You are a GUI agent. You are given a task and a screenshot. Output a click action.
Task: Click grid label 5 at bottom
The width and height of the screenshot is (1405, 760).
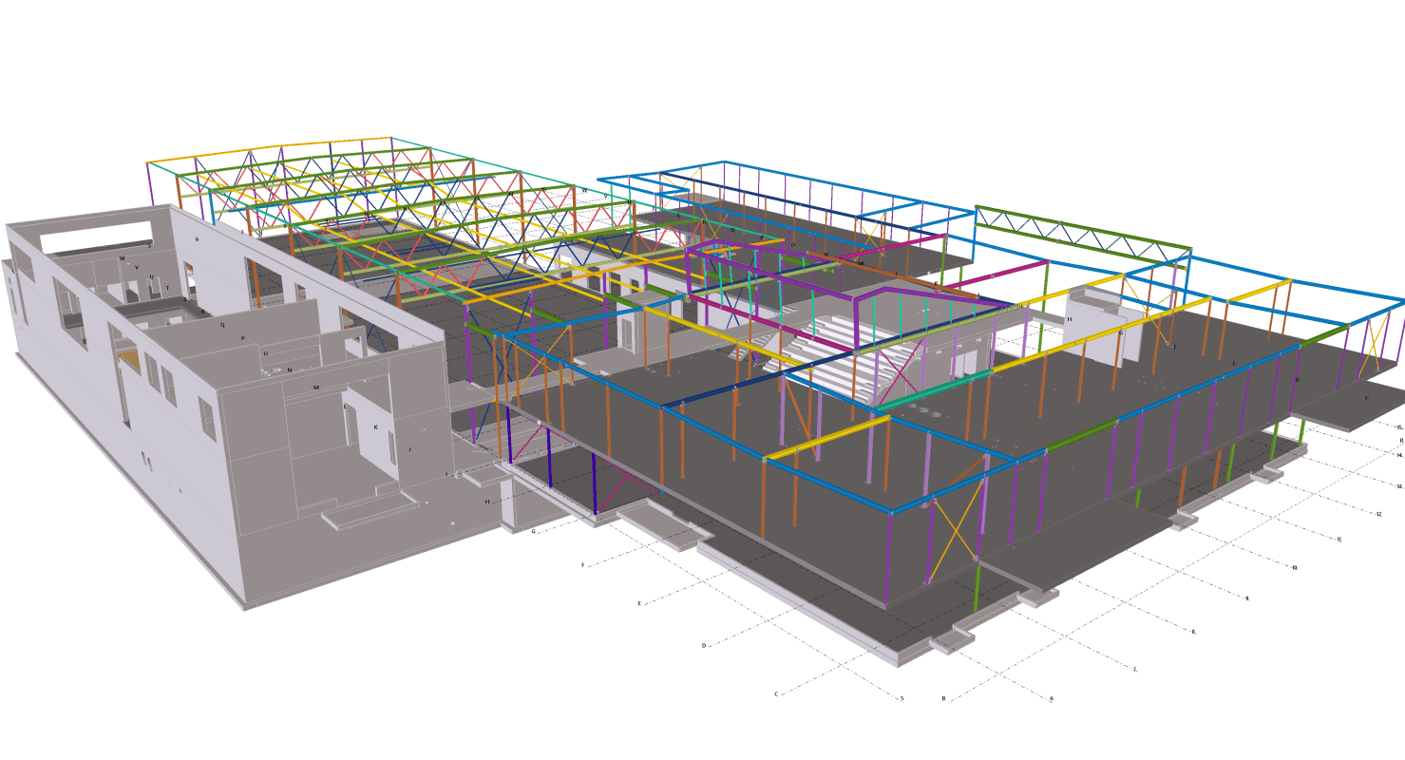902,699
